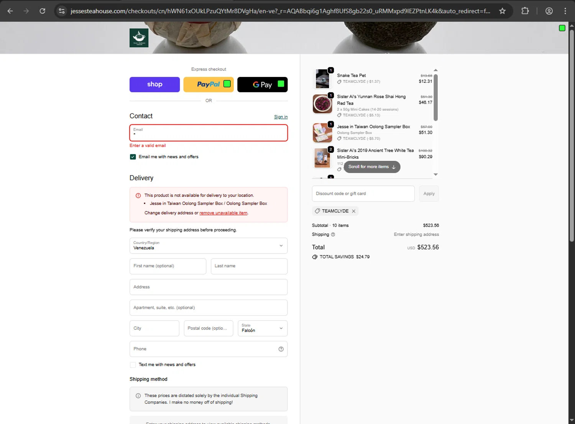Click the delivery error warning icon

(x=138, y=195)
